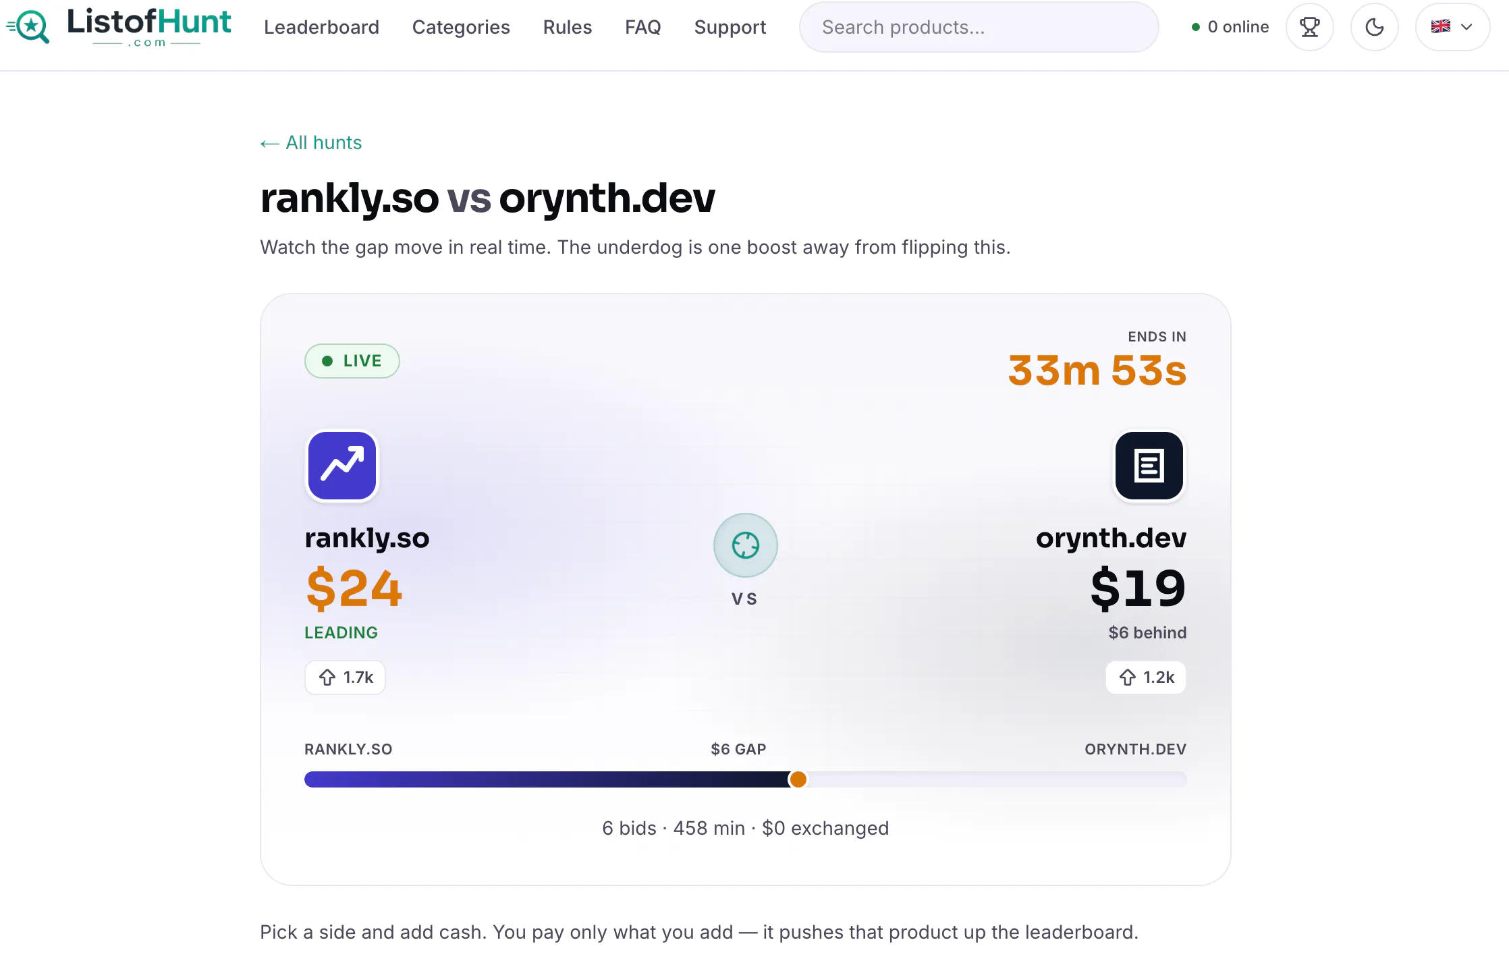
Task: Open the Categories menu item
Action: point(461,27)
